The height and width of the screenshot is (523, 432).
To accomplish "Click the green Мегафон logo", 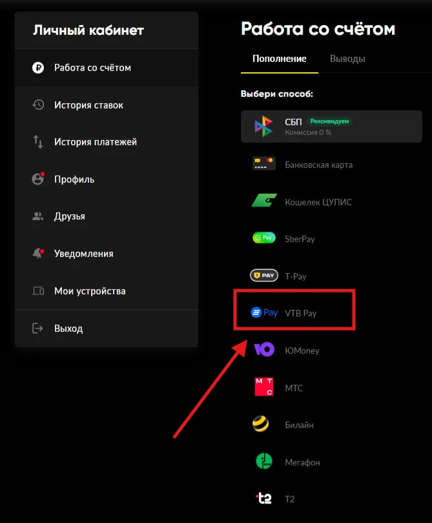I will [x=264, y=461].
